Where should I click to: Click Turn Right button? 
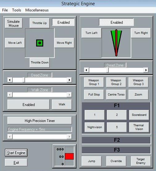141,33
